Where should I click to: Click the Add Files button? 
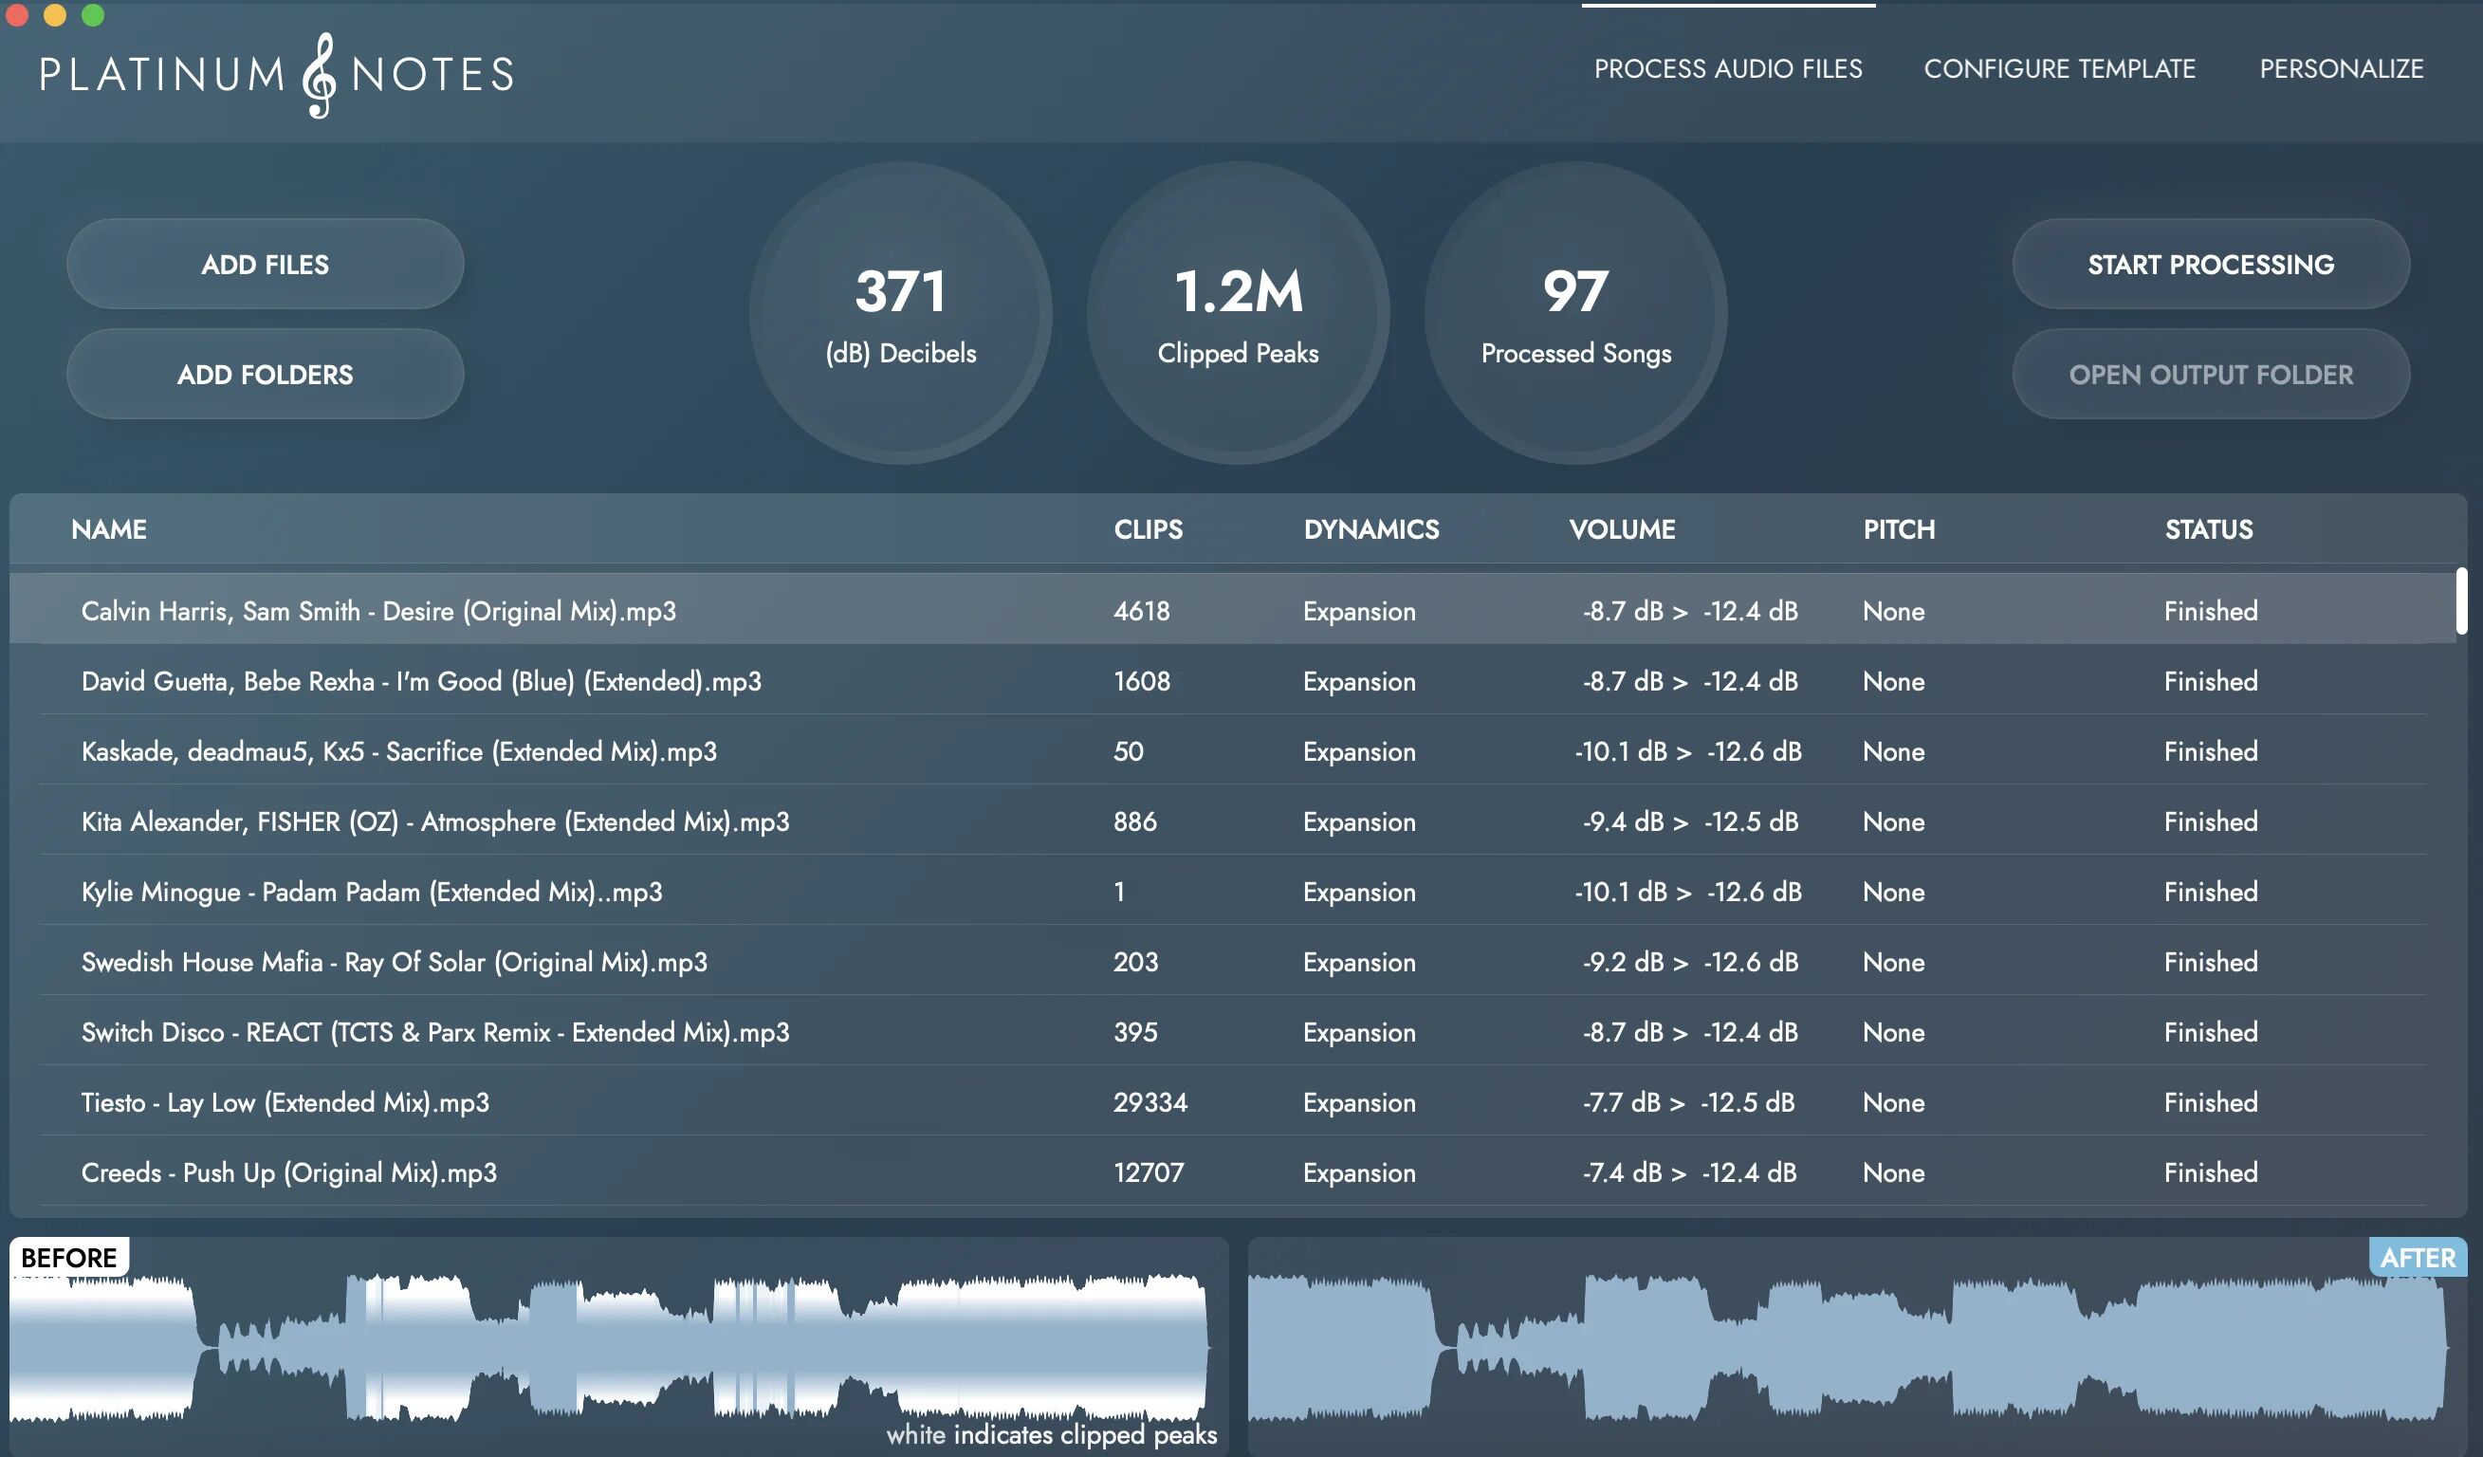(264, 263)
